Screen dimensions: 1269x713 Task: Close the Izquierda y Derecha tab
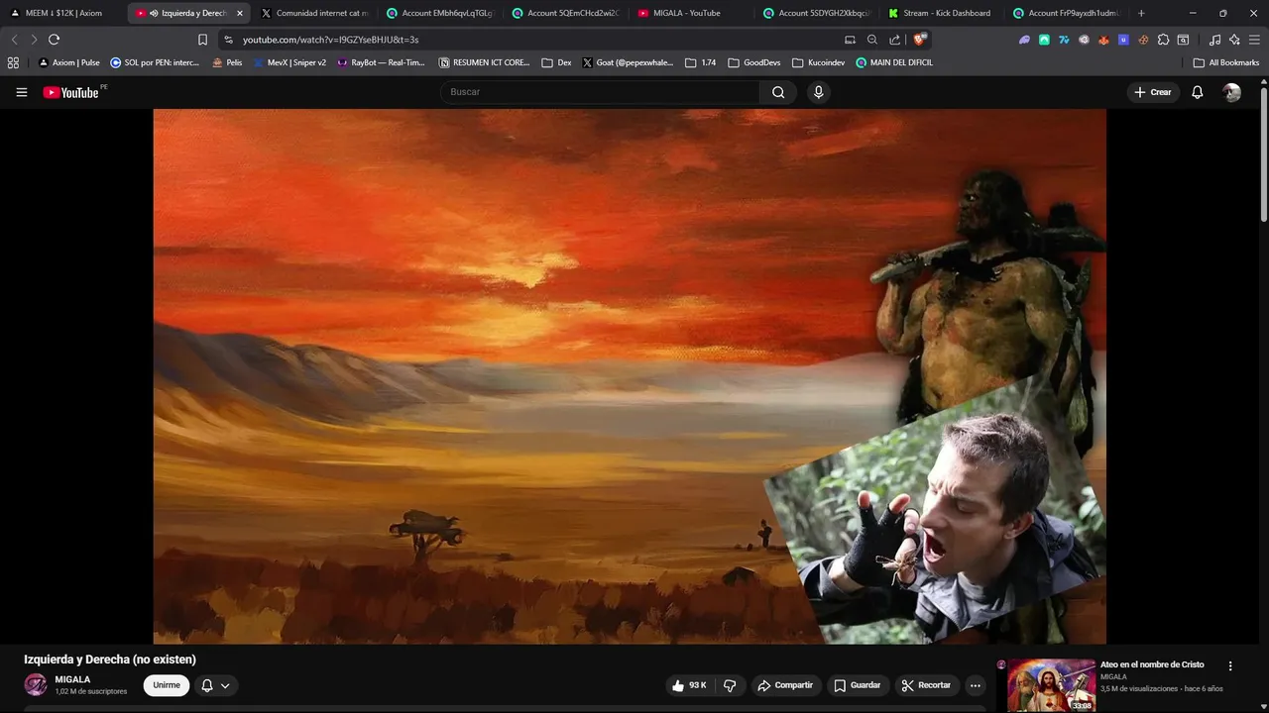coord(239,13)
